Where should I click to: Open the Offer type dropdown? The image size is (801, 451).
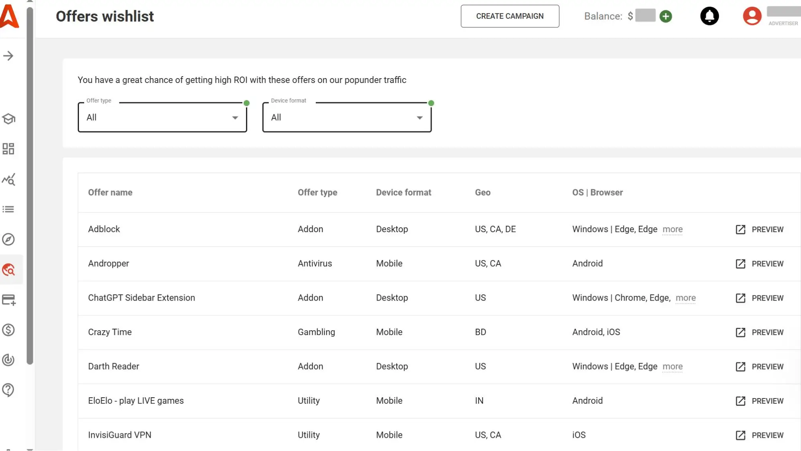pos(162,117)
